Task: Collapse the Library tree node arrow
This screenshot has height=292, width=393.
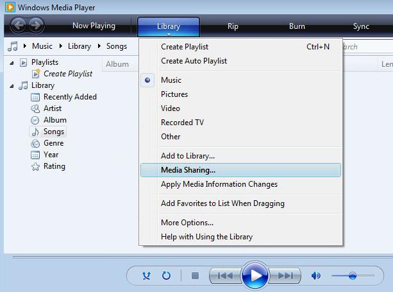Action: 12,86
